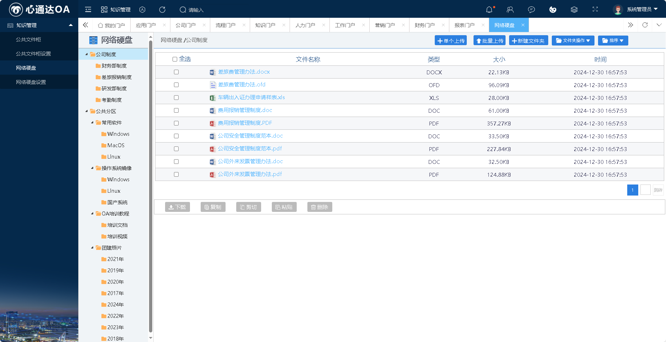Screen dimensions: 666x342
Task: Click the page number jump input box
Action: coord(645,190)
